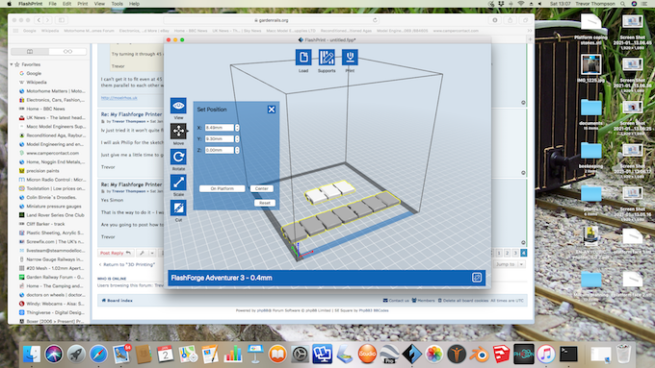Screen dimensions: 655x368
Task: Open System Preferences from the Dock
Action: pos(300,355)
